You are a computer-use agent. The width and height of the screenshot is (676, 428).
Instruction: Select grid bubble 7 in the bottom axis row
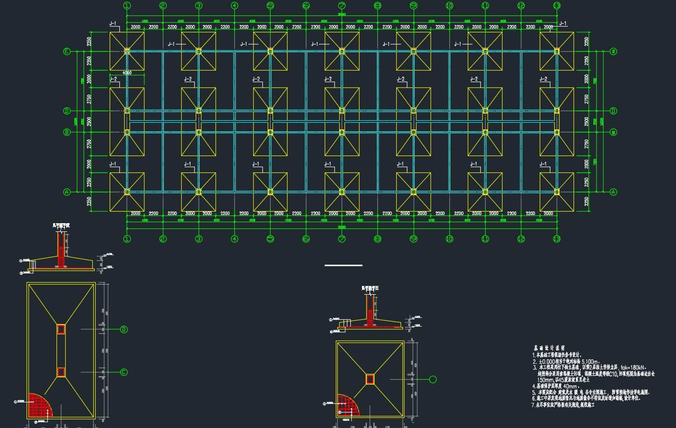tap(342, 239)
